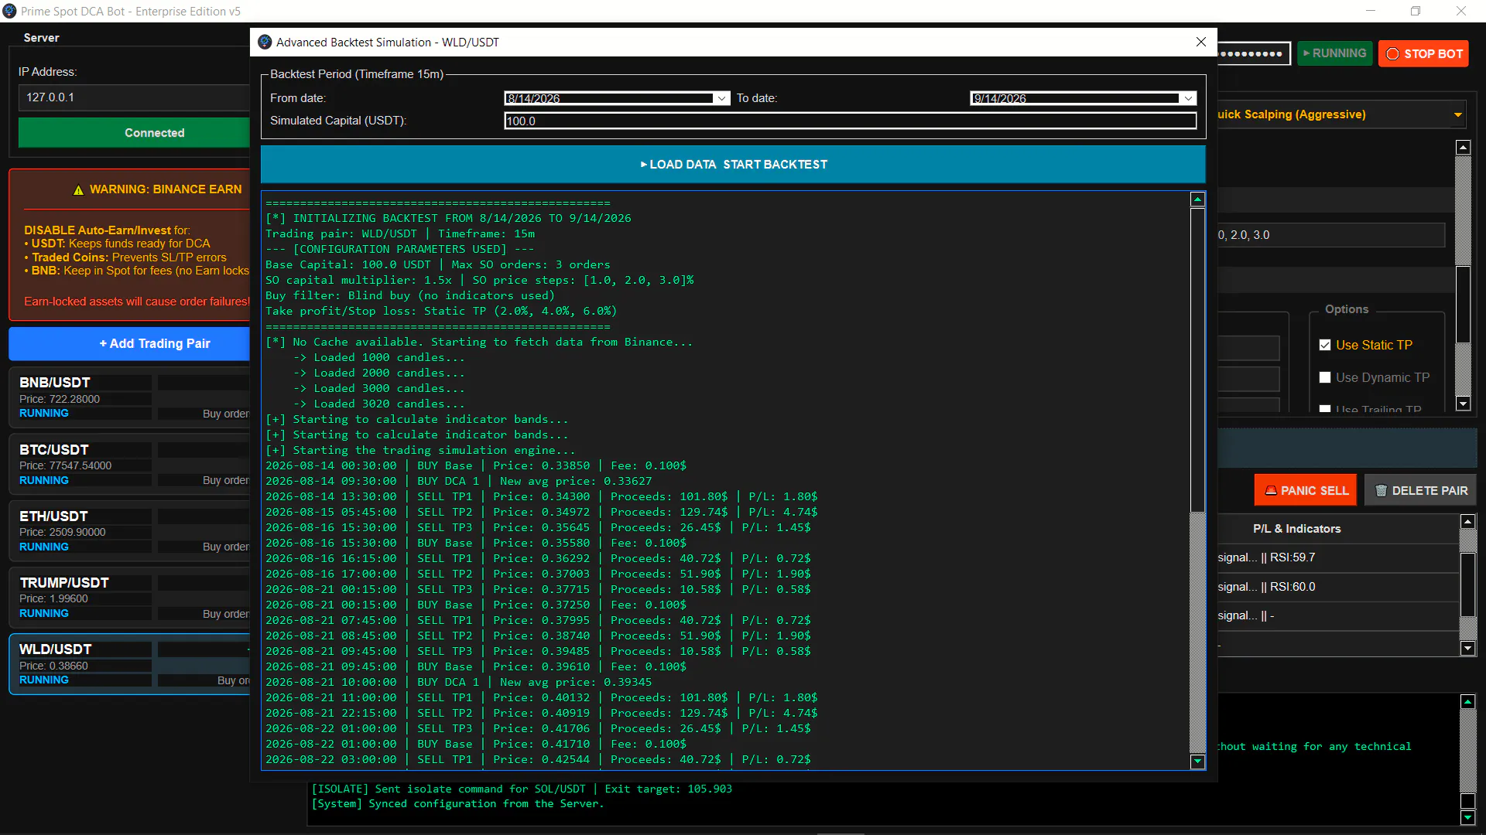
Task: Click the log scroll-up arrow in backtest output
Action: tap(1197, 199)
